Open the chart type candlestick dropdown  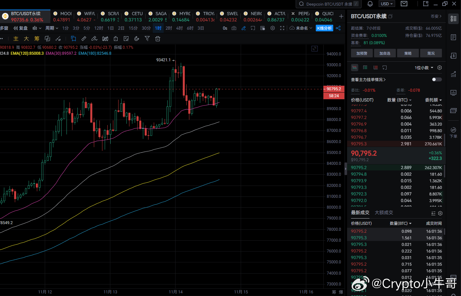tap(37, 28)
